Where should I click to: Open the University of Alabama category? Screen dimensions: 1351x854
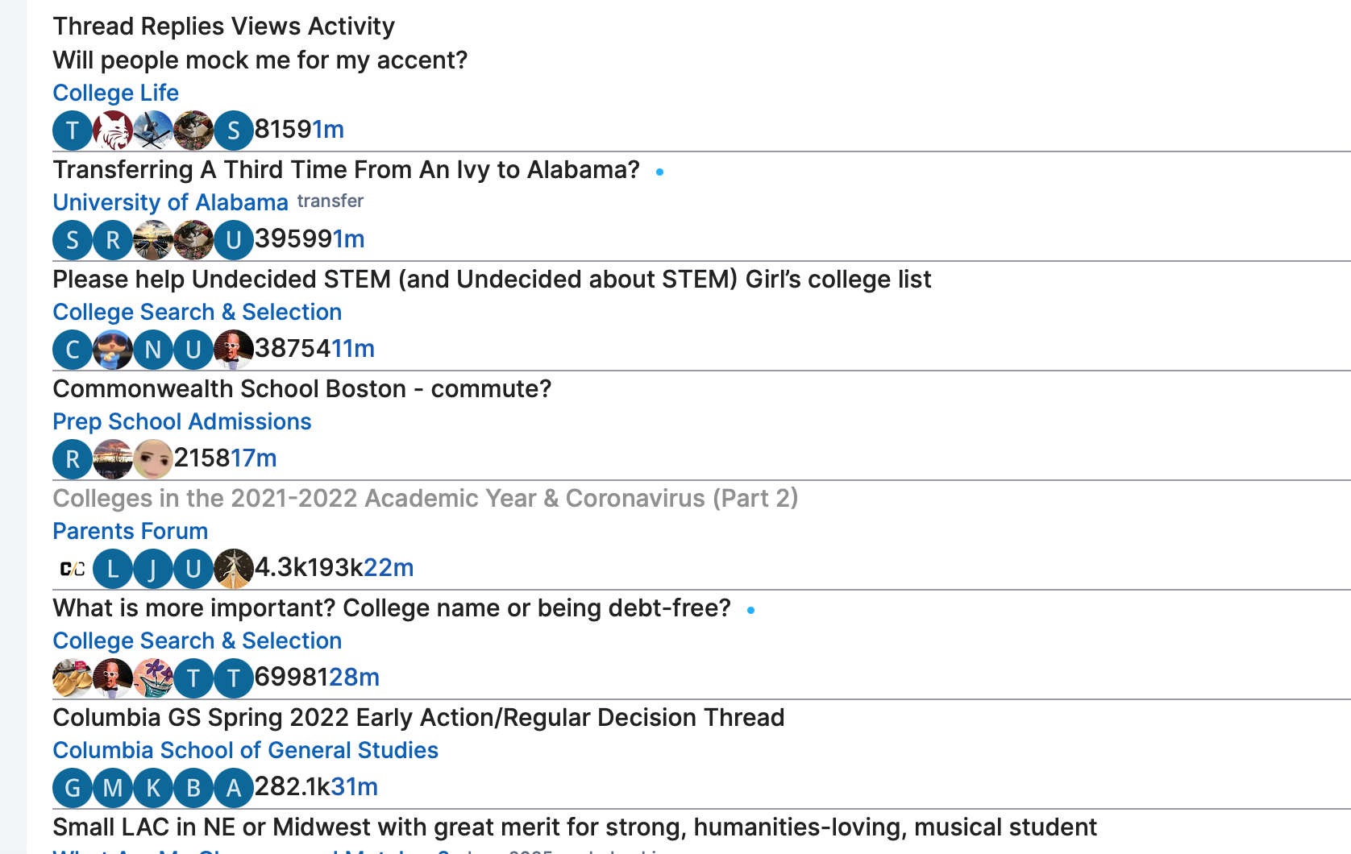pos(170,202)
